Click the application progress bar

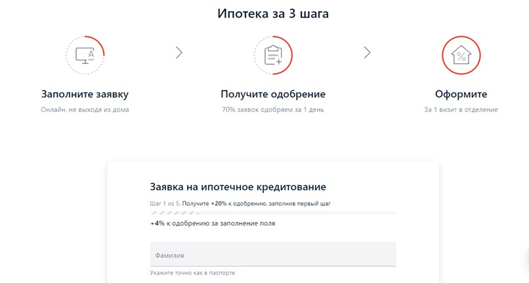(273, 213)
